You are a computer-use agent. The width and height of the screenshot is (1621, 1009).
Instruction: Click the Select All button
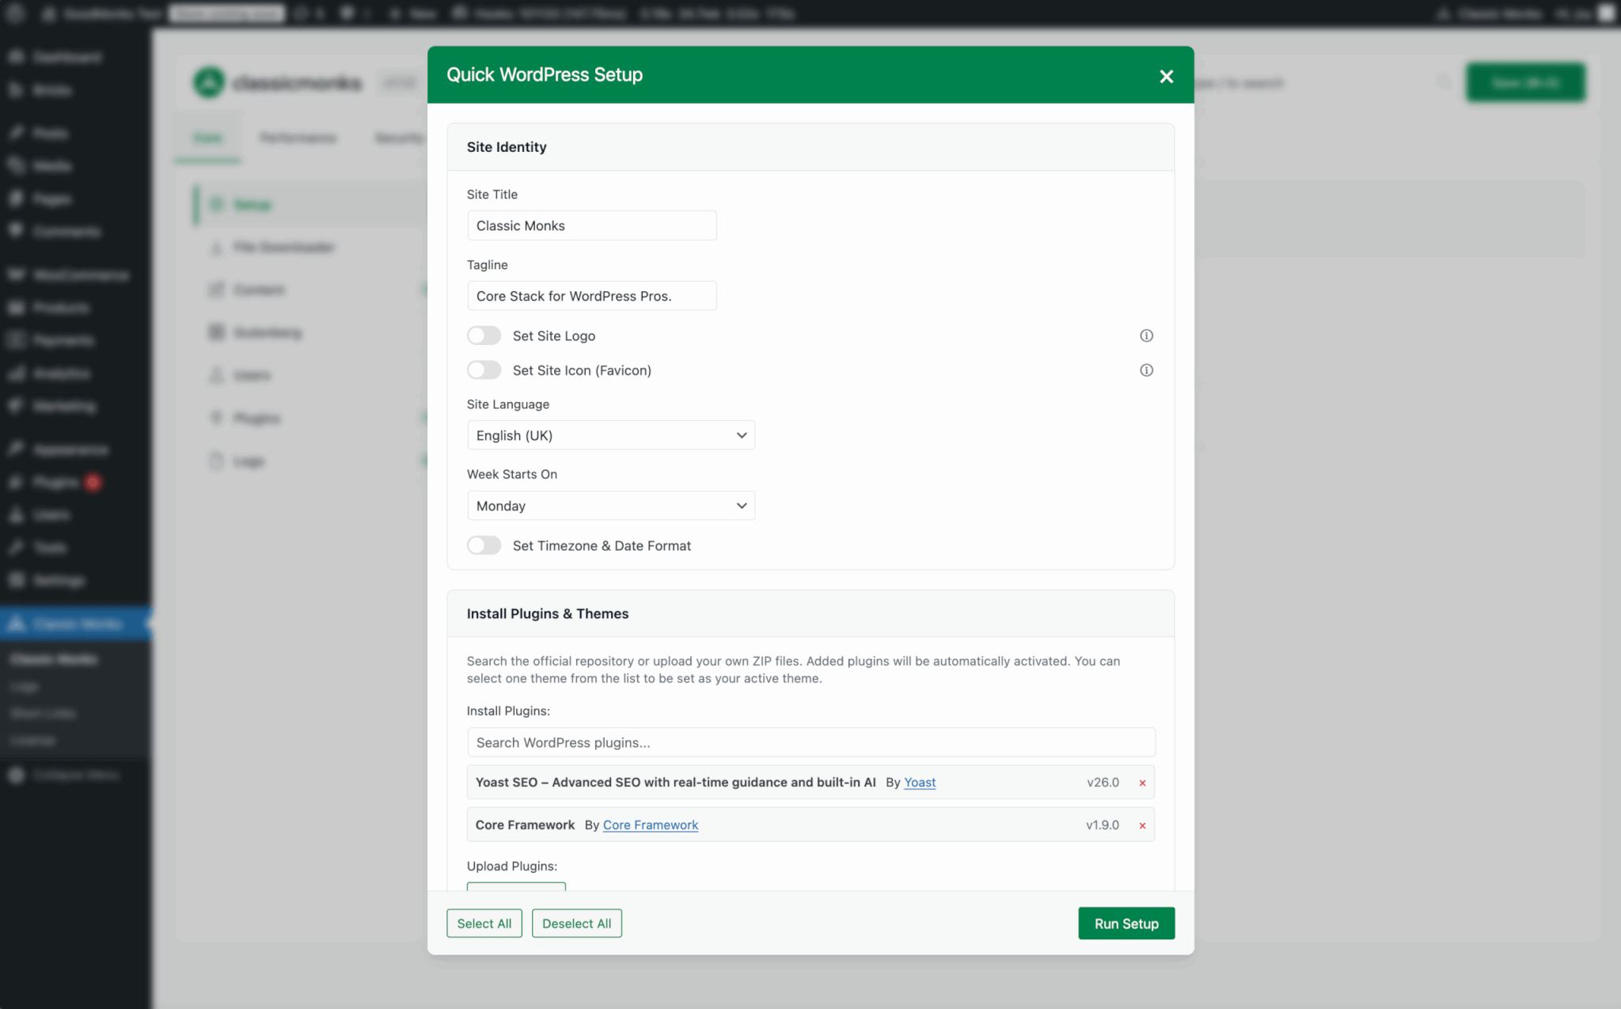pyautogui.click(x=484, y=924)
